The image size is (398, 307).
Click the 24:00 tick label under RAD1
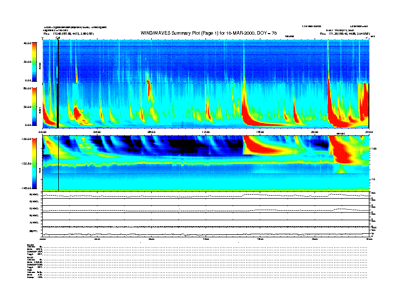pyautogui.click(x=369, y=132)
